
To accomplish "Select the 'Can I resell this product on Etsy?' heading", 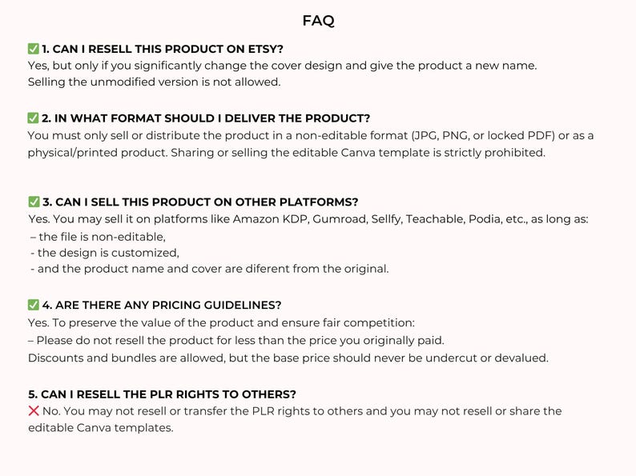I will tap(163, 49).
